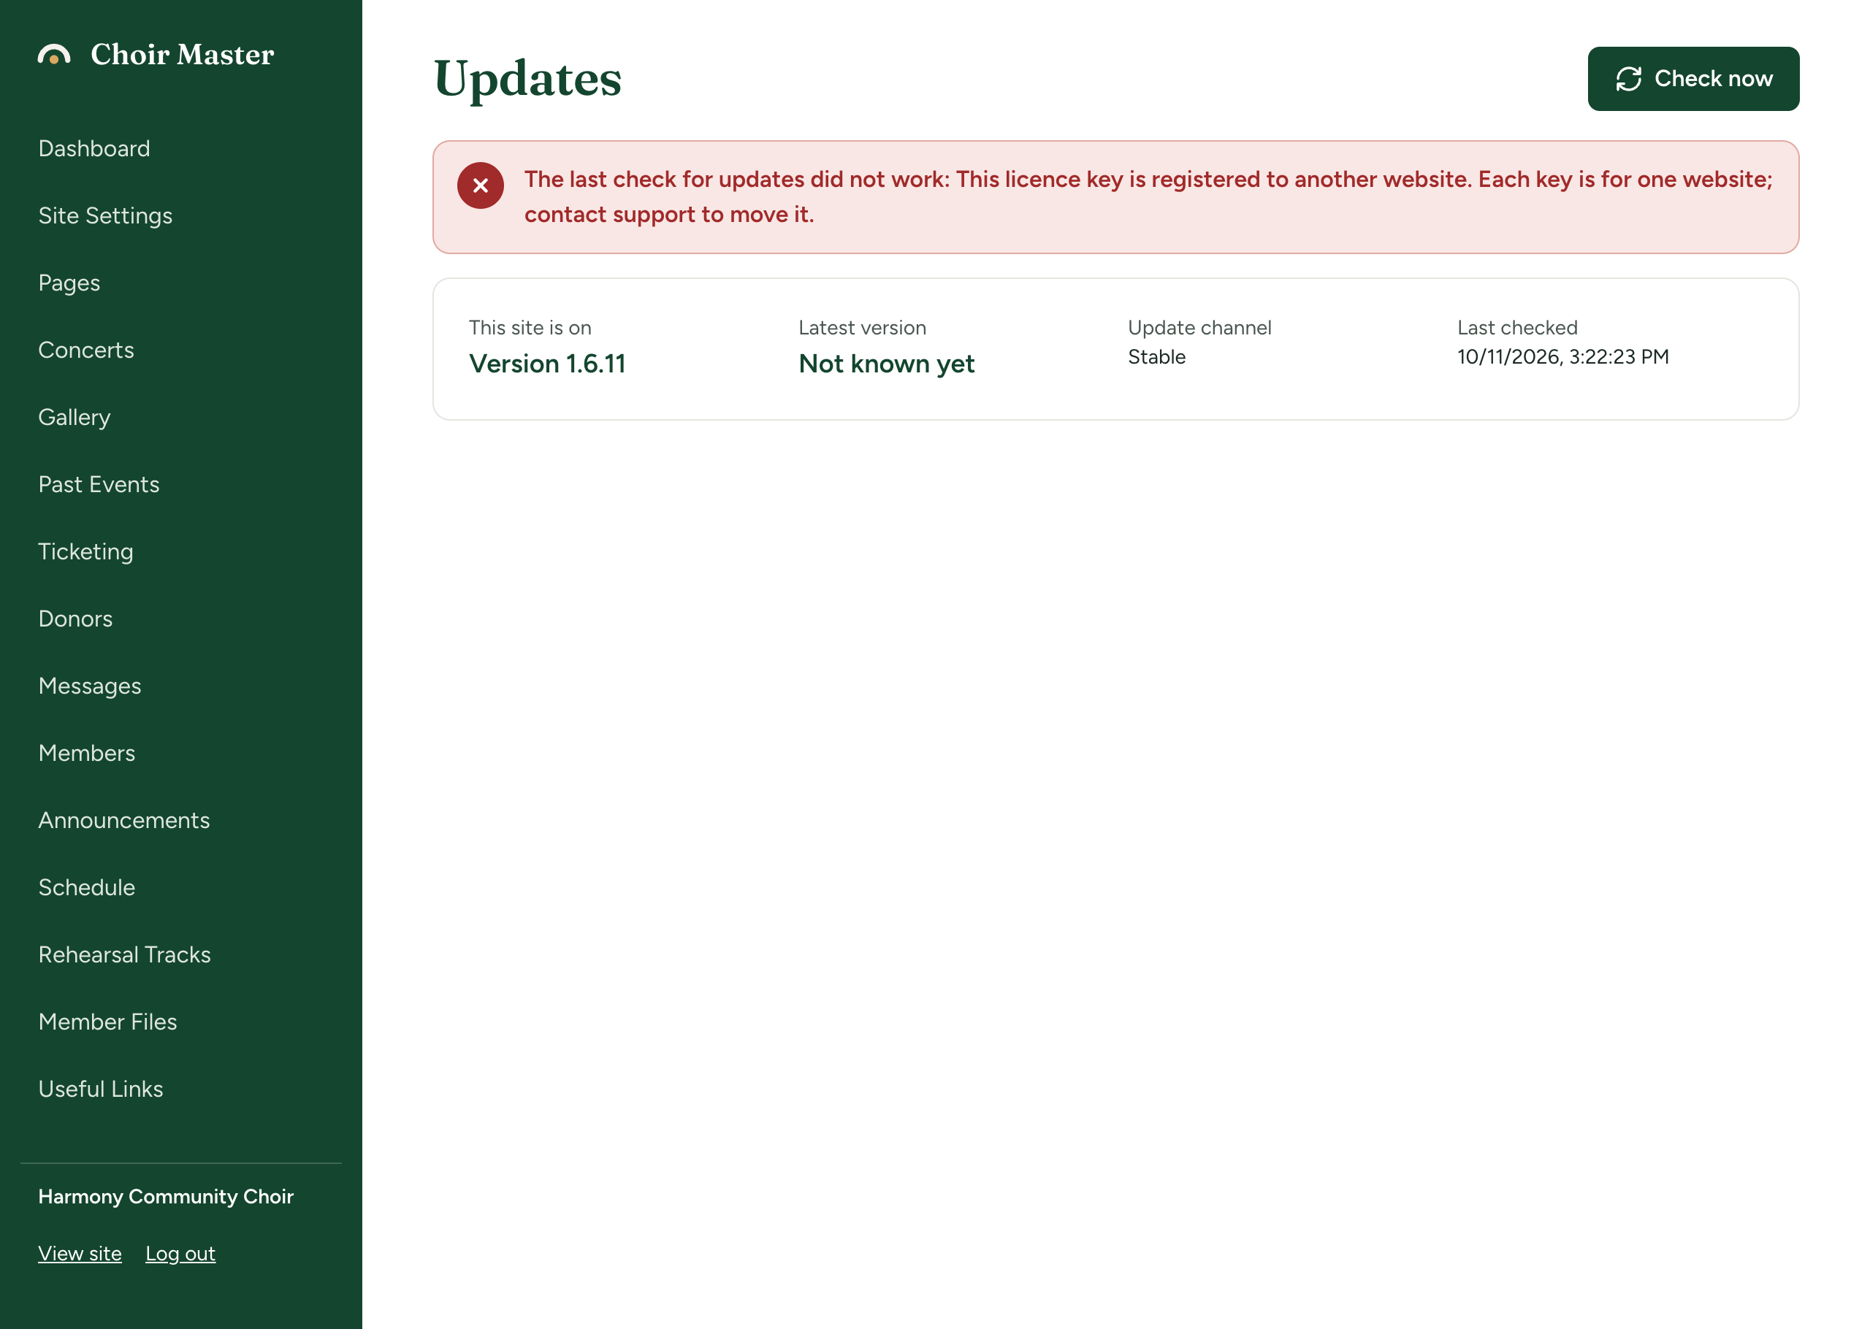Click the licence key error message text
Image resolution: width=1870 pixels, height=1329 pixels.
click(1148, 196)
